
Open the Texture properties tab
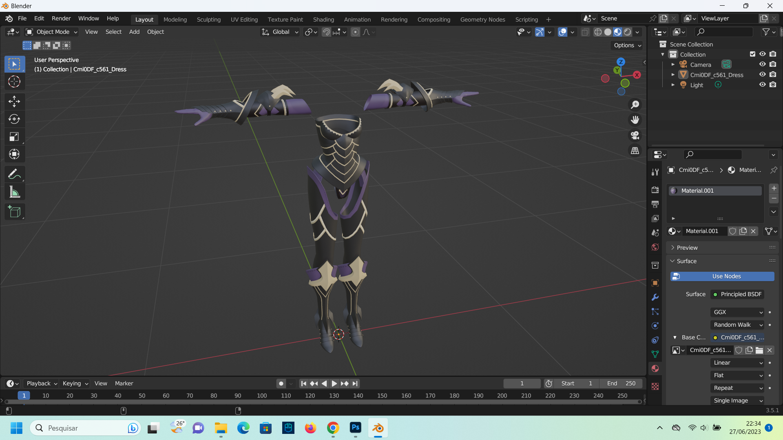(x=655, y=386)
